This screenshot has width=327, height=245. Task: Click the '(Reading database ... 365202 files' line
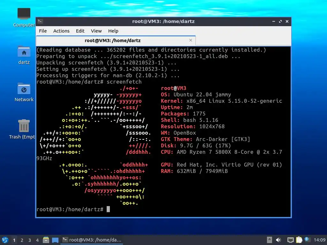(151, 50)
